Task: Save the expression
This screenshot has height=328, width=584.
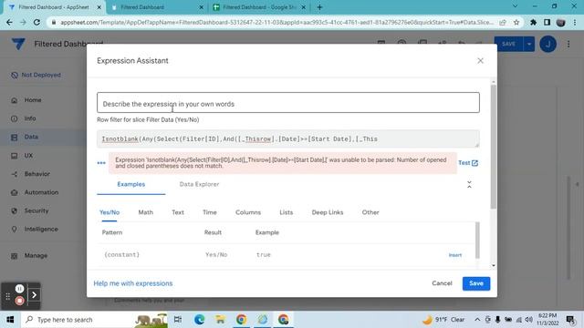Action: [476, 283]
